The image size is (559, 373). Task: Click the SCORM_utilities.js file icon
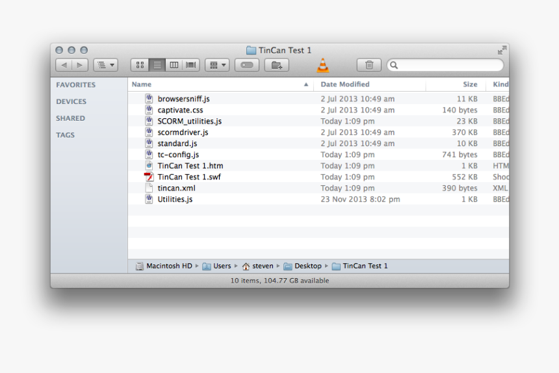point(149,121)
